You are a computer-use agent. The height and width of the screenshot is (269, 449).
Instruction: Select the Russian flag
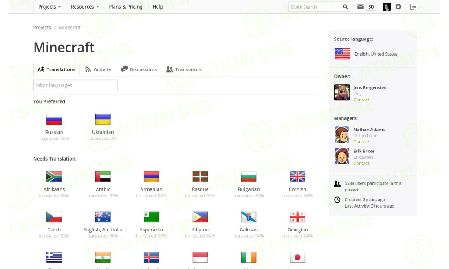click(x=54, y=120)
